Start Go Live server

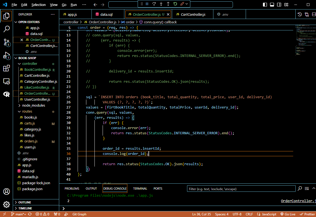[x=288, y=214]
